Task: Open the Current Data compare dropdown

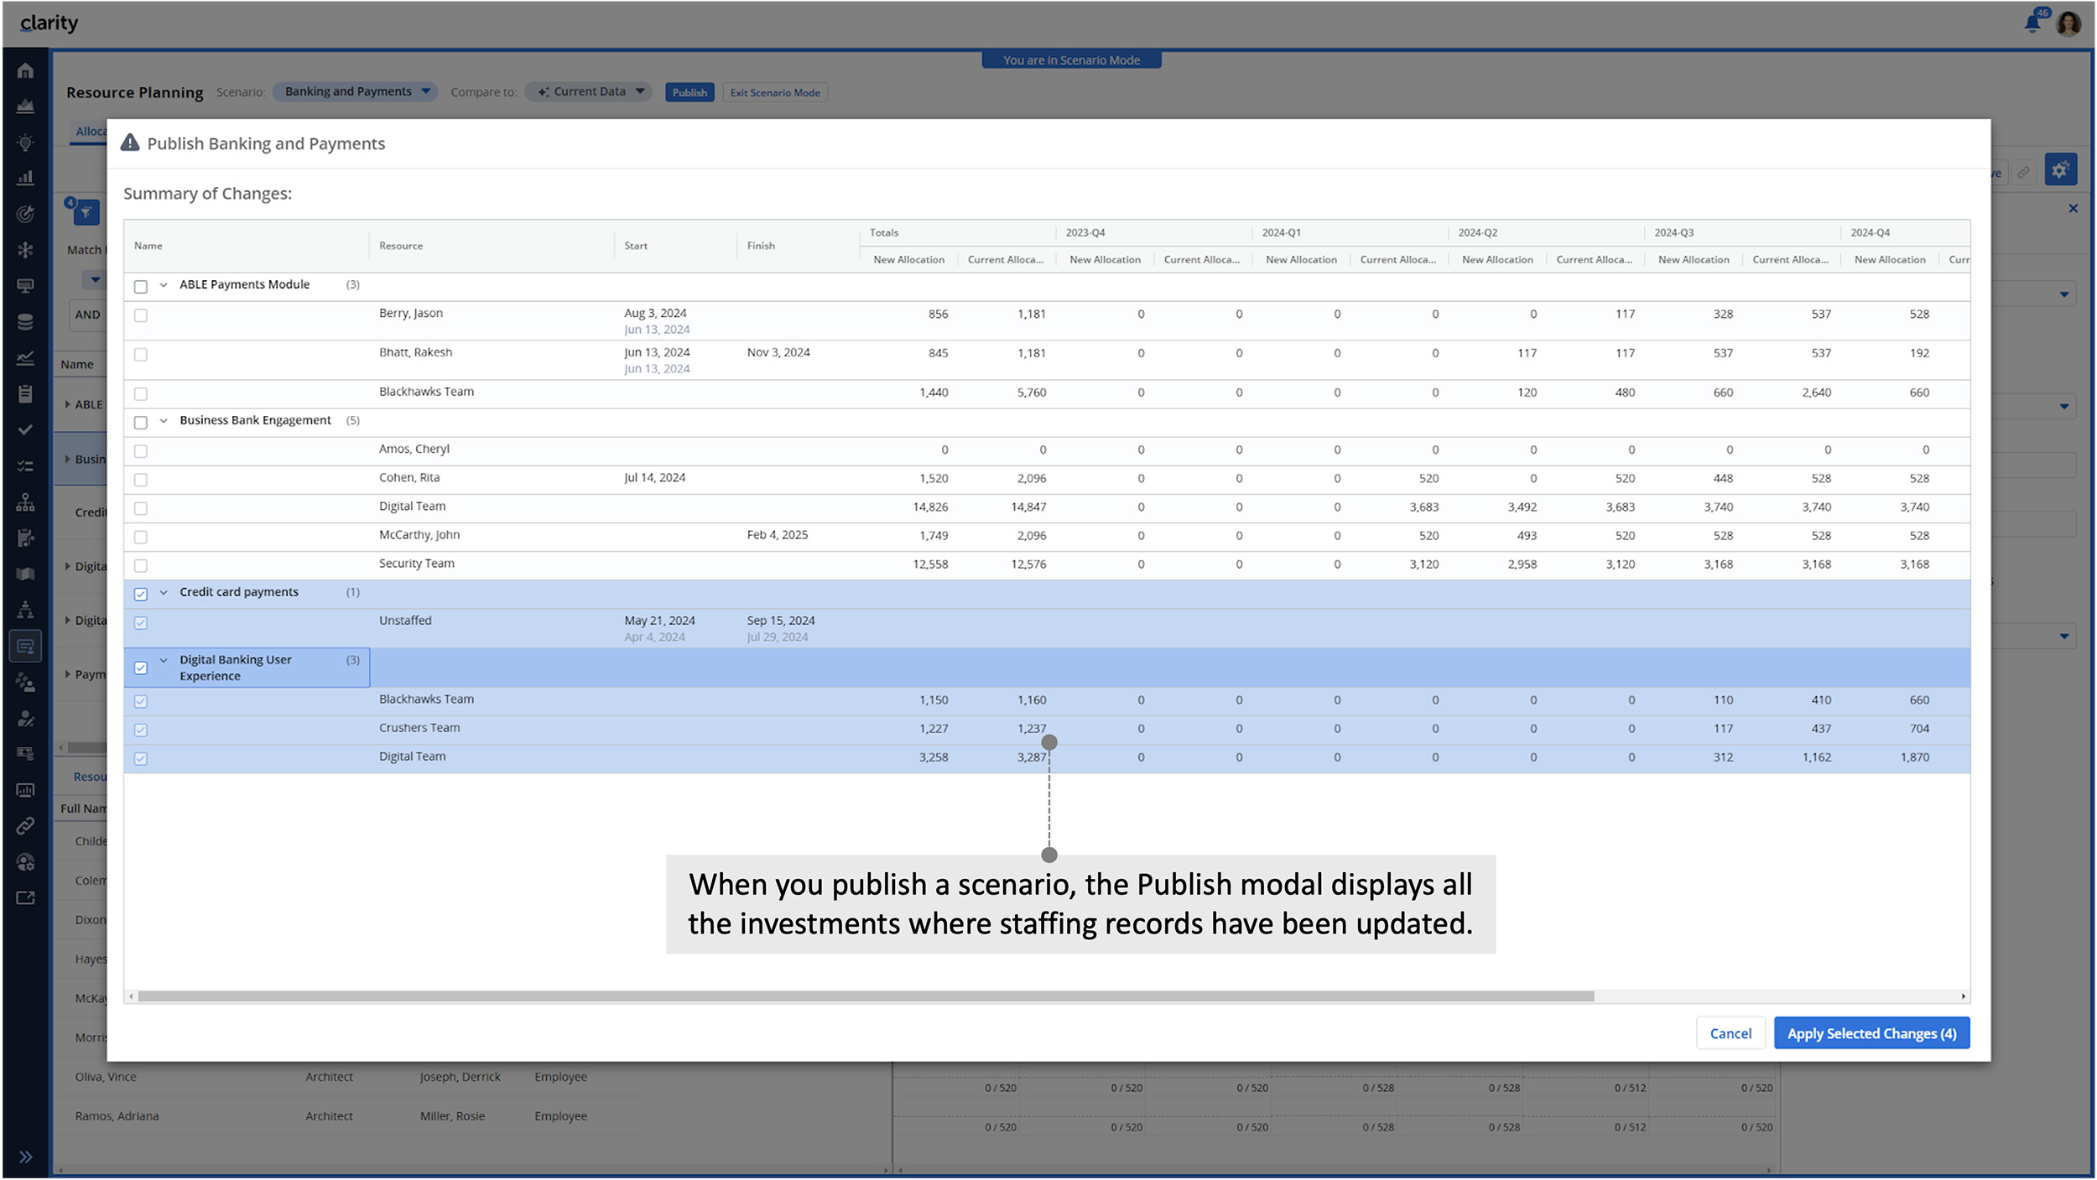Action: coord(589,91)
